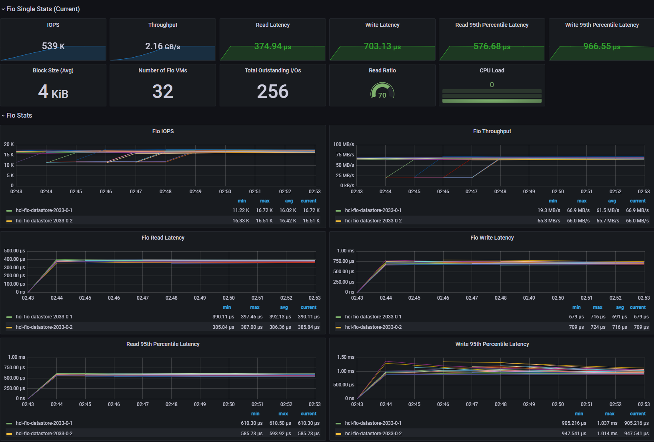654x442 pixels.
Task: Open the Number of Fio VMs panel title
Action: tap(163, 70)
